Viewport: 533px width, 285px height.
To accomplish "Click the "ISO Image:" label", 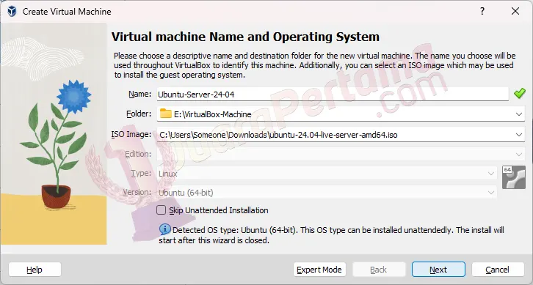I will point(131,134).
